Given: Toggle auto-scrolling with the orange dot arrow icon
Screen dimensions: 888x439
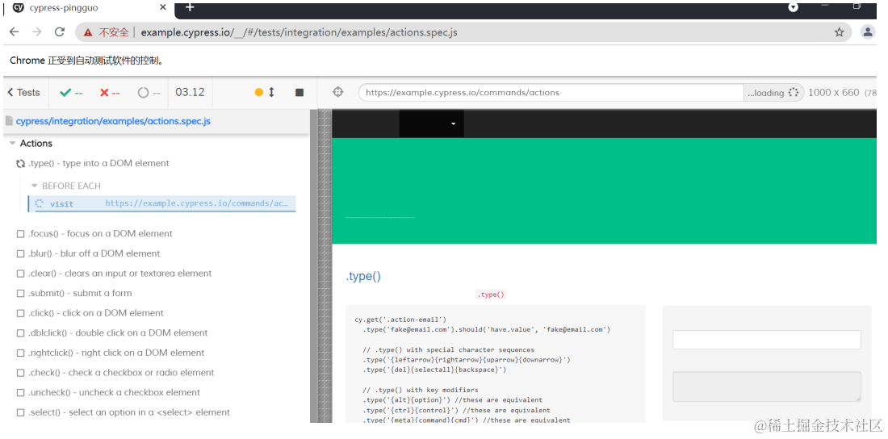Looking at the screenshot, I should 265,92.
